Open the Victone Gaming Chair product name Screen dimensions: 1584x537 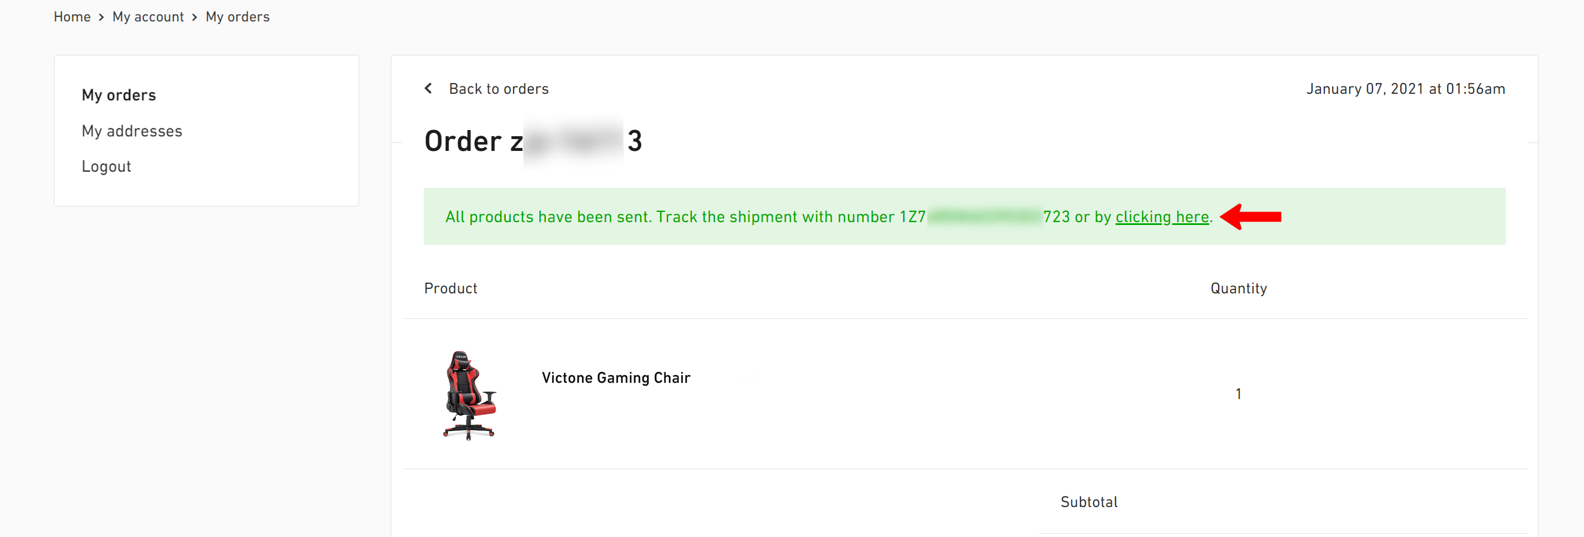click(x=615, y=378)
